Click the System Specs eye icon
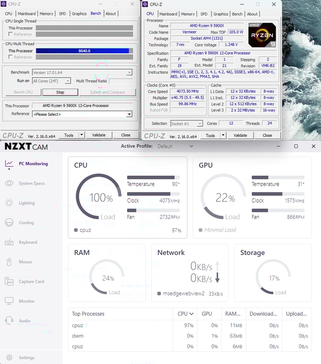 9,183
